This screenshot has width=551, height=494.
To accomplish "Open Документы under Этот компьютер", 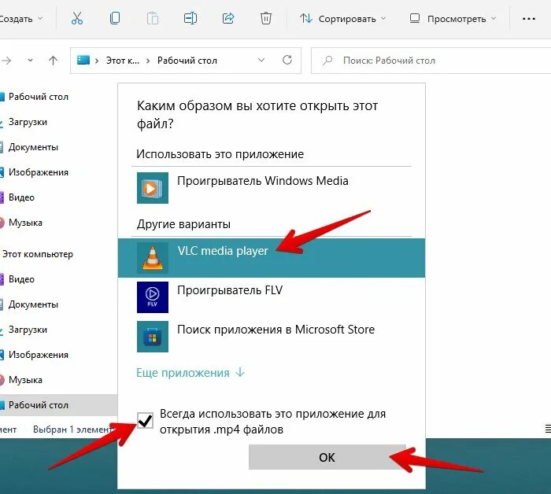I will coord(33,304).
